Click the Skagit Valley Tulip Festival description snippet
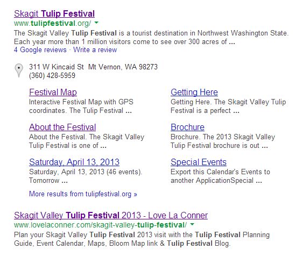 pos(151,37)
